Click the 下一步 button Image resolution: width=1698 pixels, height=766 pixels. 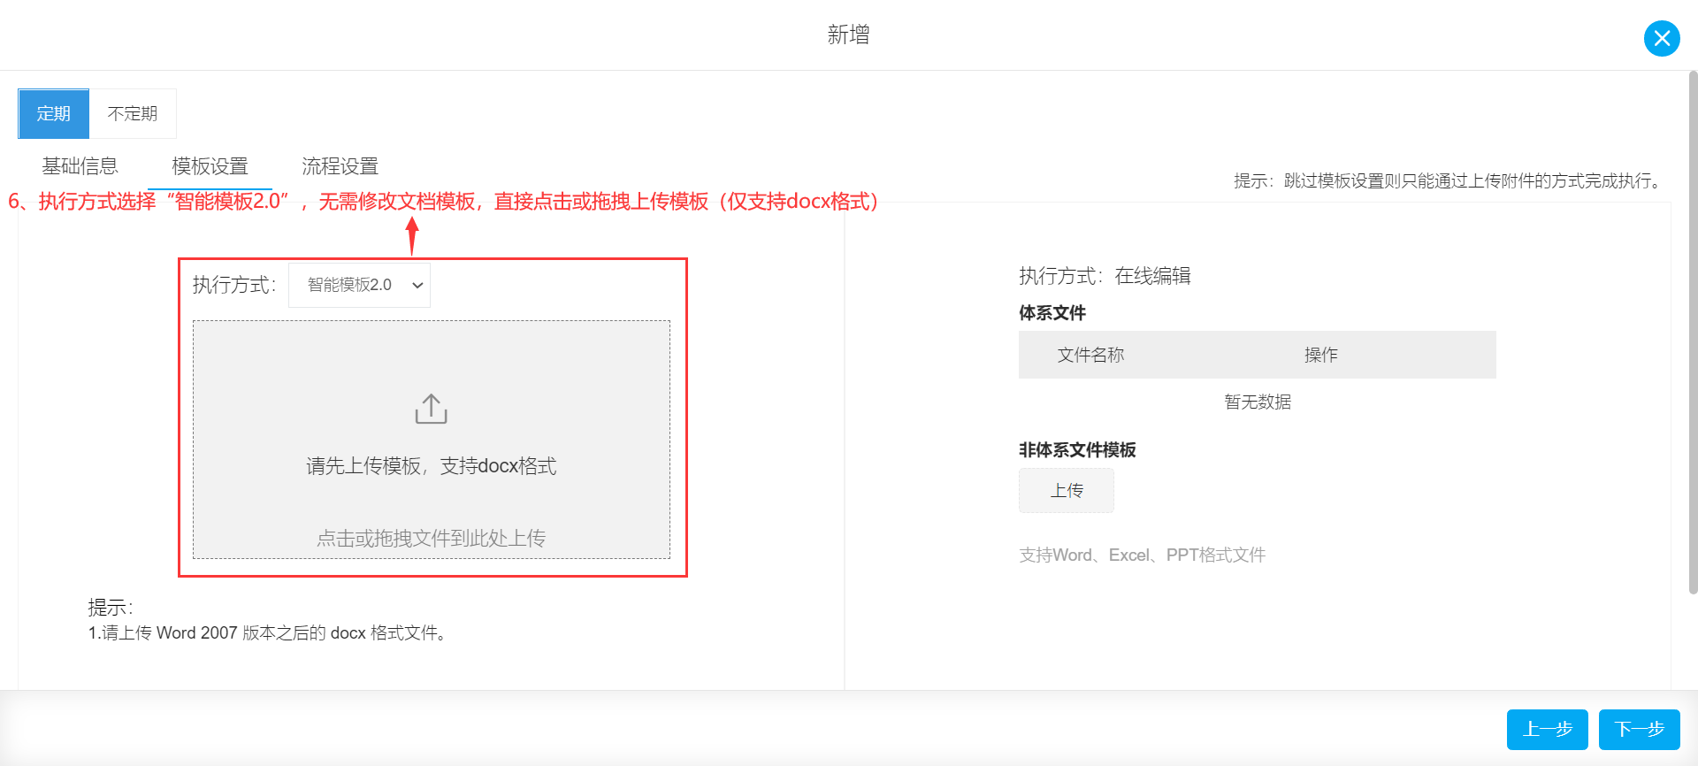pyautogui.click(x=1640, y=730)
